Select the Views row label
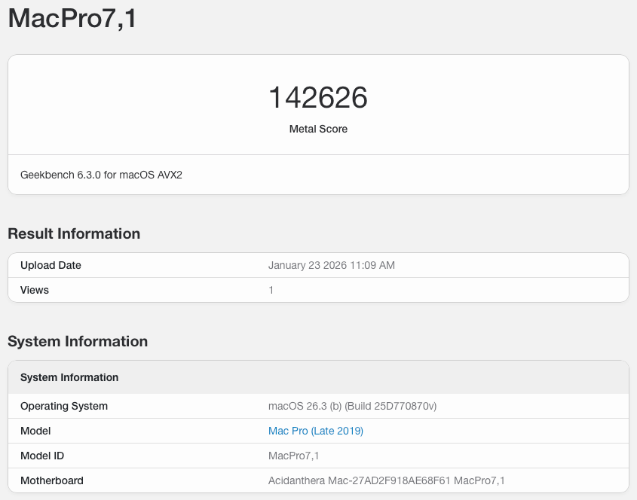The image size is (637, 500). [x=35, y=290]
